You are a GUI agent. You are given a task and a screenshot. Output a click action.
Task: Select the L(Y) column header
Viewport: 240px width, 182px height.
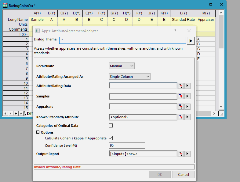coord(183,13)
